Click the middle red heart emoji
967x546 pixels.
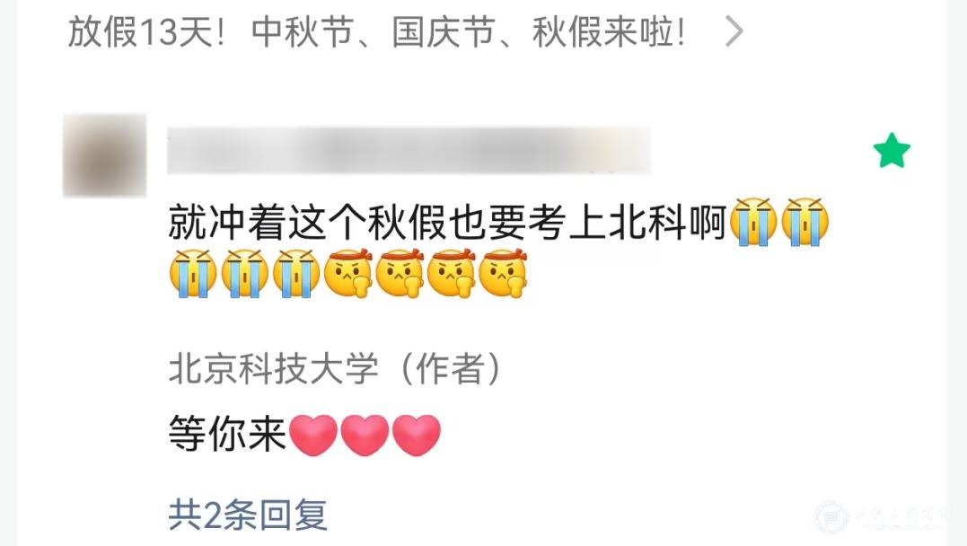[365, 435]
